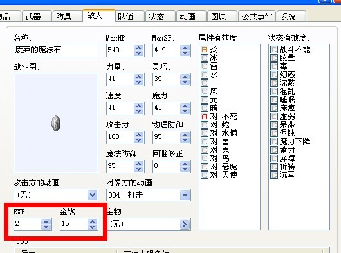Open the 系统 tab
This screenshot has width=341, height=253.
point(291,16)
